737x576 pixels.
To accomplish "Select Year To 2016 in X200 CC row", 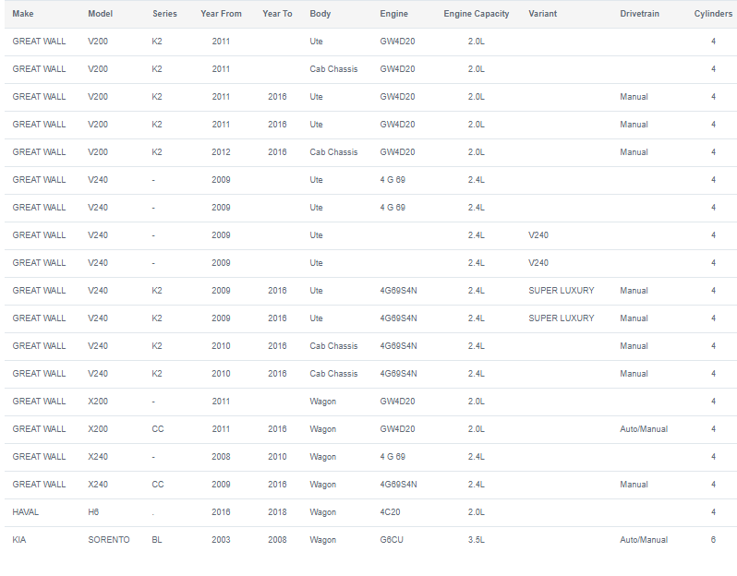I will click(x=277, y=429).
